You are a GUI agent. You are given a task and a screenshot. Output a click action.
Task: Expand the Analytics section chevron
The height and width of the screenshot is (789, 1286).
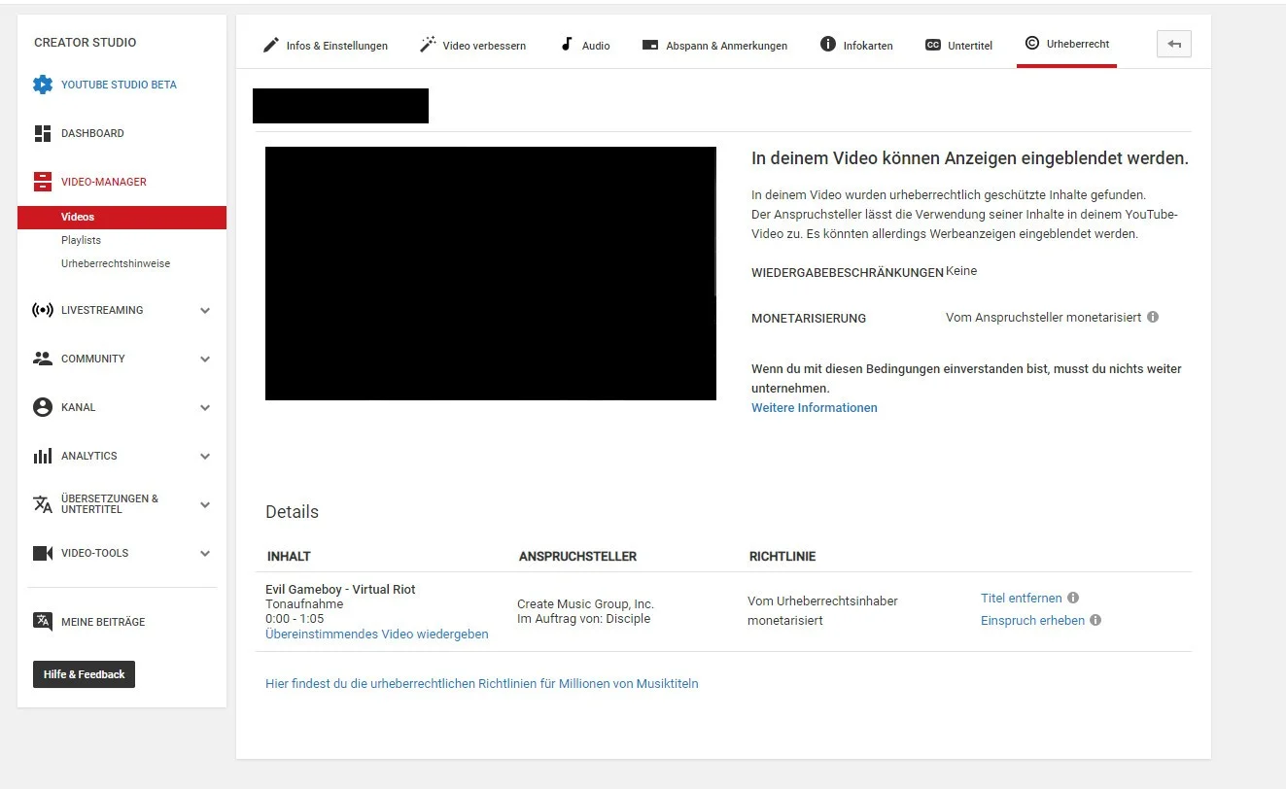[205, 457]
